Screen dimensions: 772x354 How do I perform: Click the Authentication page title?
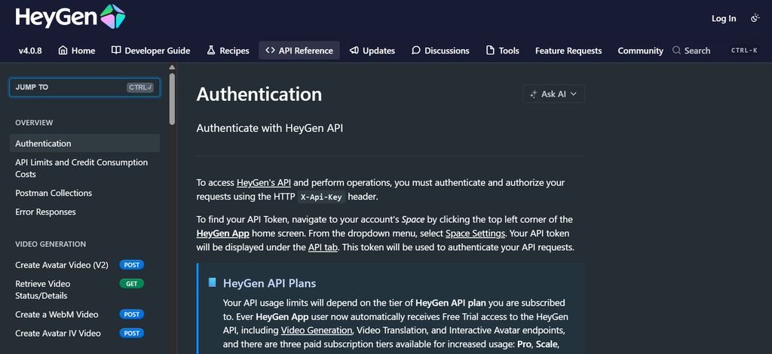click(259, 94)
